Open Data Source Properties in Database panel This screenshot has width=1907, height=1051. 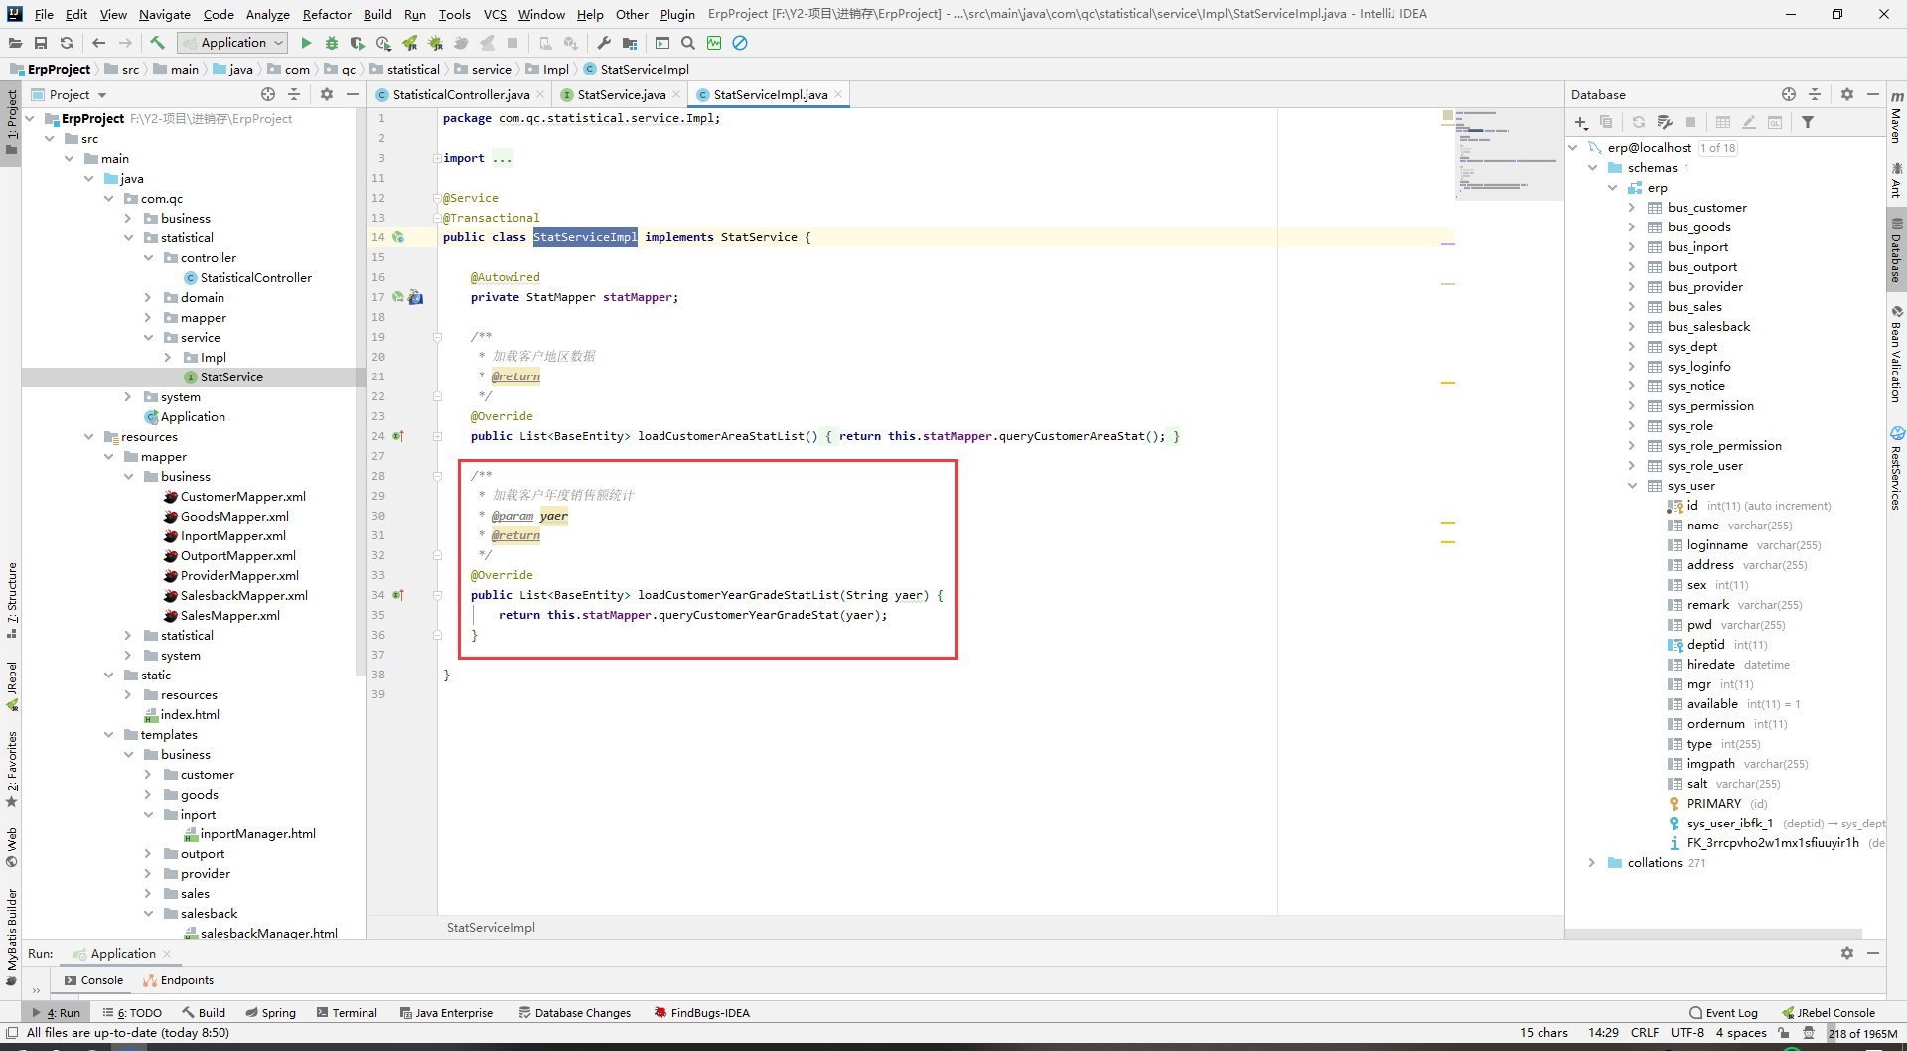coord(1666,122)
